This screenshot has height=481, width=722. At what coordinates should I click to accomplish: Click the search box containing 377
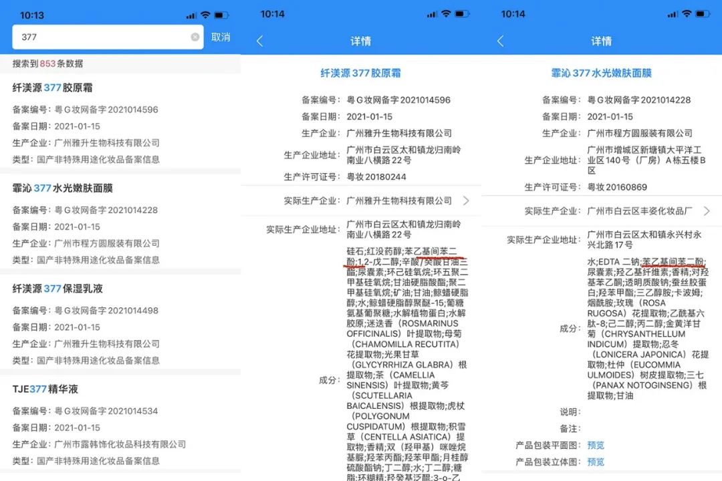coord(107,37)
